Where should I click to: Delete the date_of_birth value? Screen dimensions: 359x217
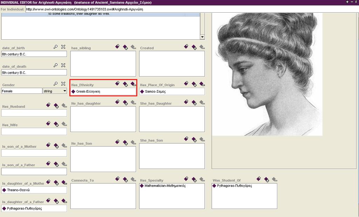63,47
